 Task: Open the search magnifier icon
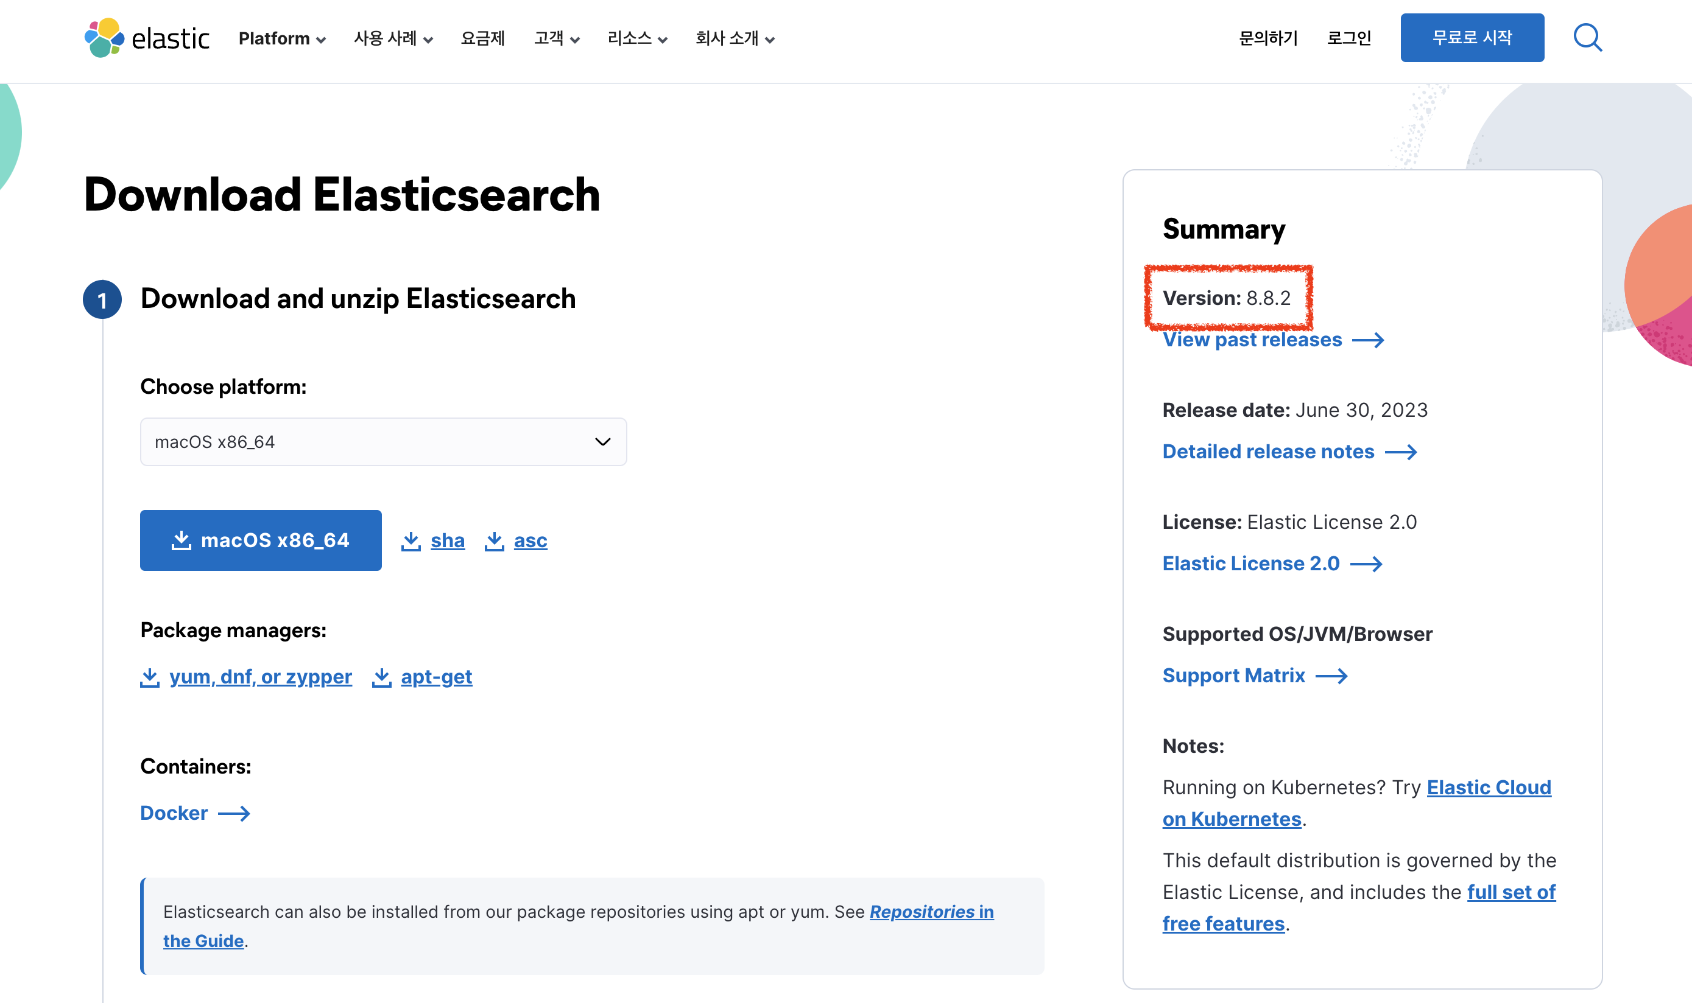pos(1587,38)
